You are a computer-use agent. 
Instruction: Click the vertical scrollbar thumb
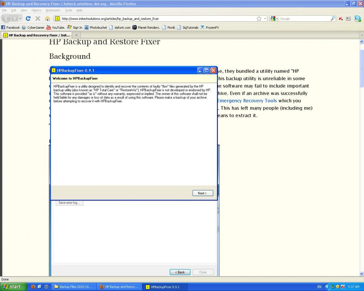(x=361, y=69)
